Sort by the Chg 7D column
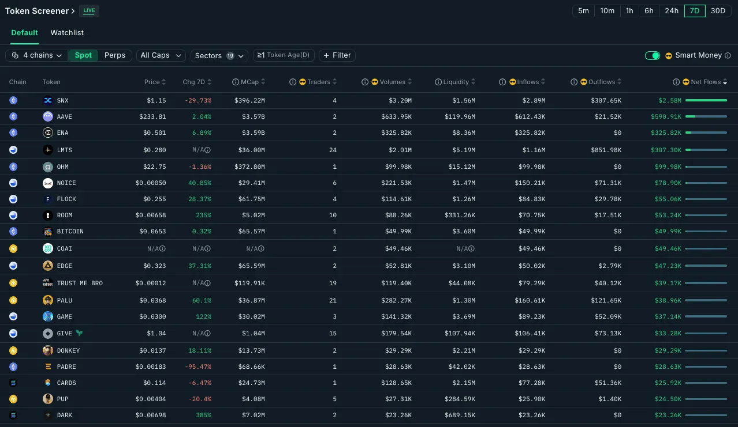738x427 pixels. pos(197,82)
